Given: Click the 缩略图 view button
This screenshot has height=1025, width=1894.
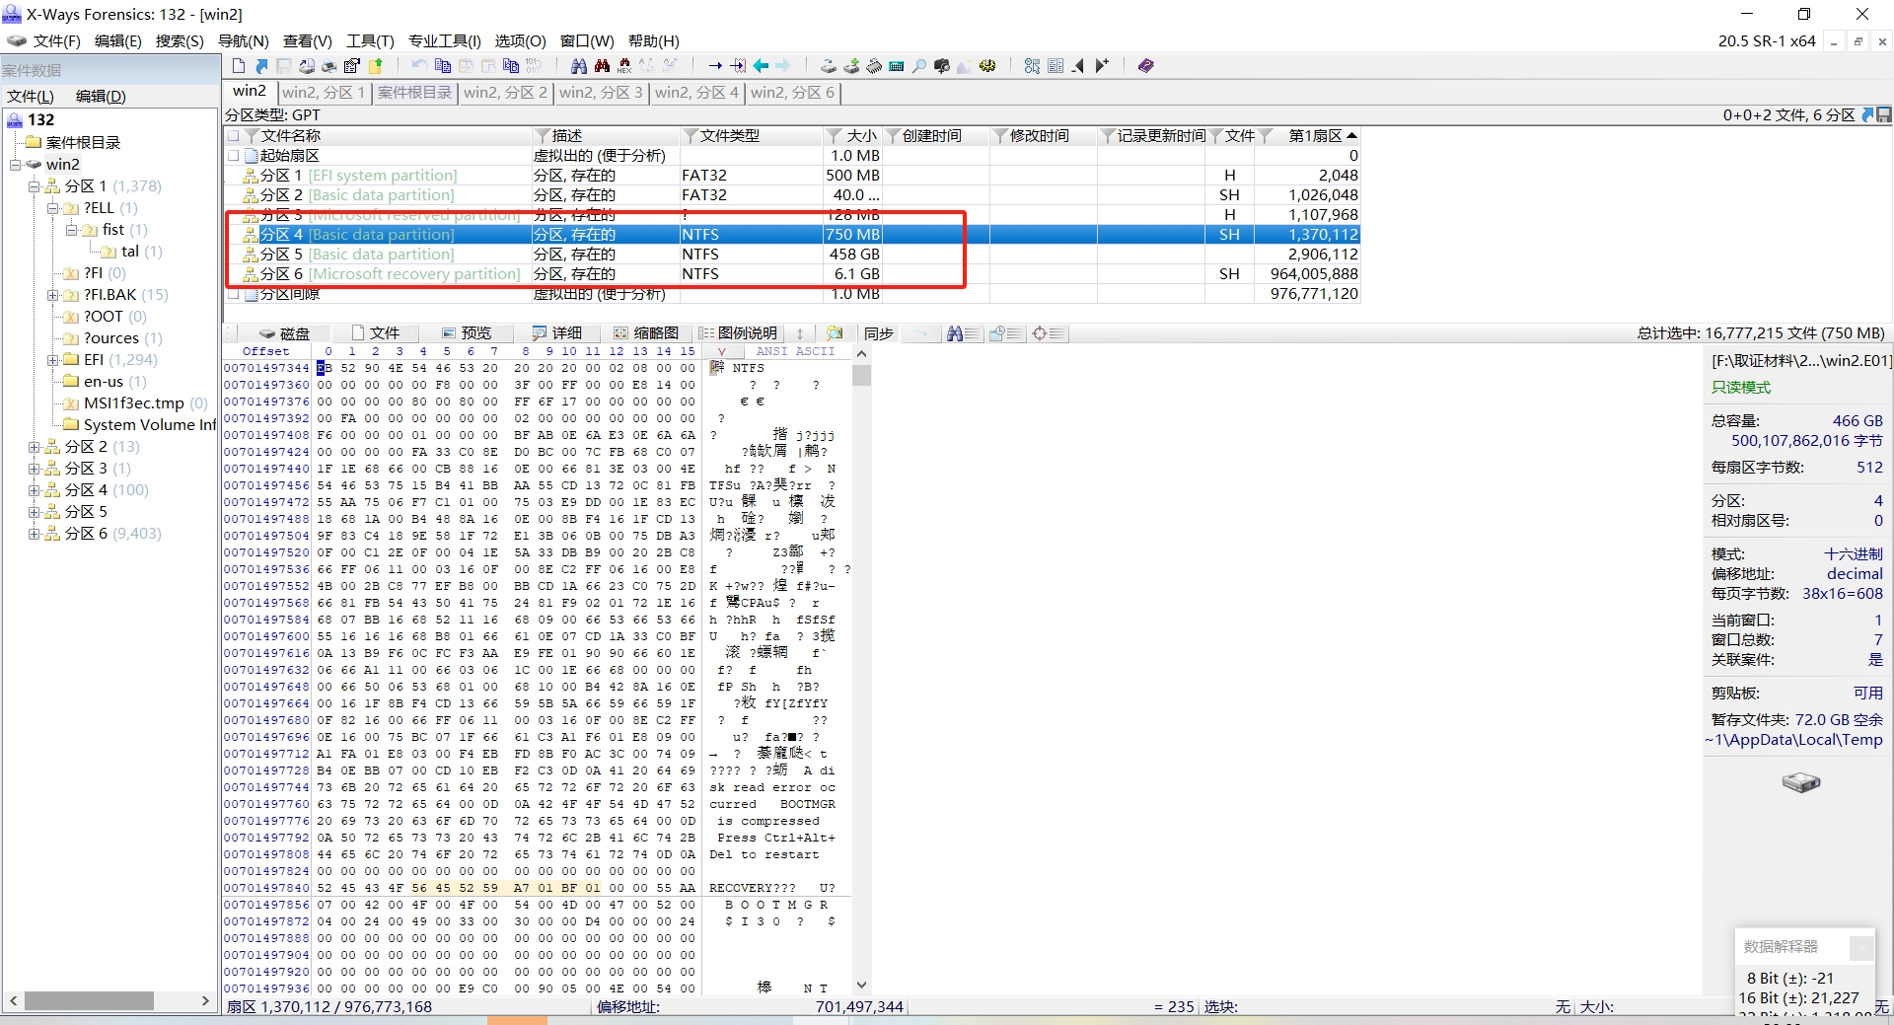Looking at the screenshot, I should tap(646, 333).
